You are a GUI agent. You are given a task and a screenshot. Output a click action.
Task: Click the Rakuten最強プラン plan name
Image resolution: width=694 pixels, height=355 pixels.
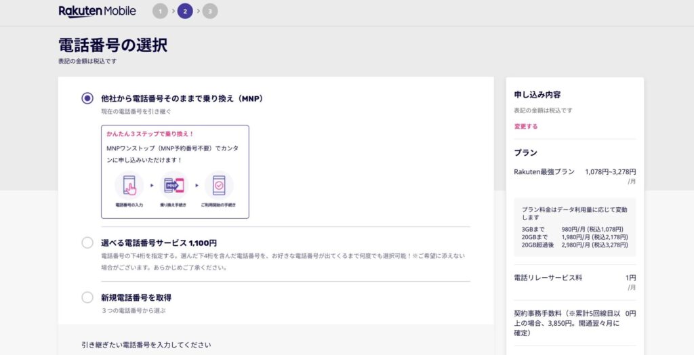(x=544, y=172)
